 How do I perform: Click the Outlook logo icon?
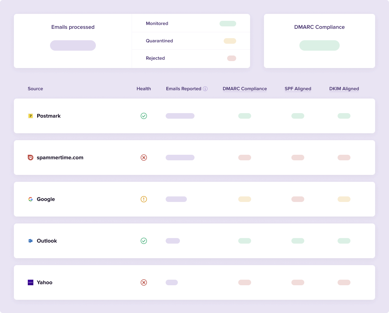pyautogui.click(x=31, y=241)
